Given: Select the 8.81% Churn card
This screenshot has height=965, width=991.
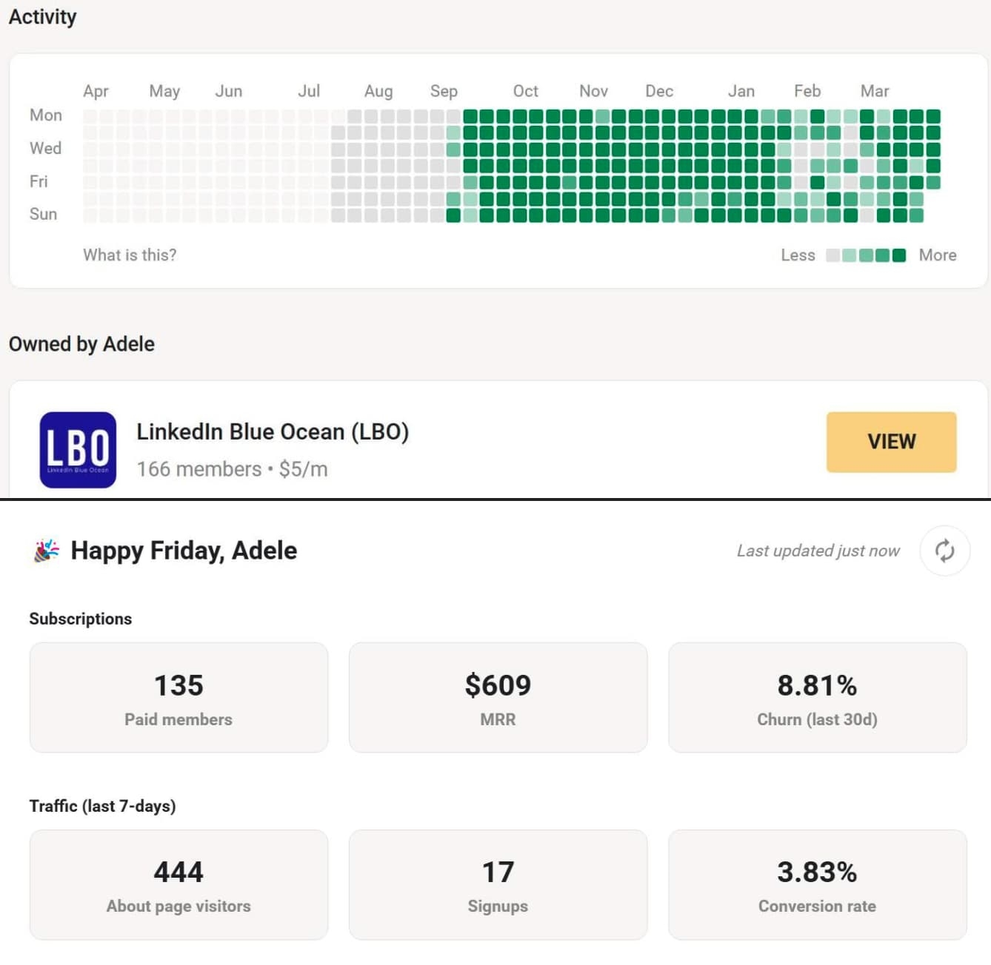Looking at the screenshot, I should pyautogui.click(x=817, y=697).
